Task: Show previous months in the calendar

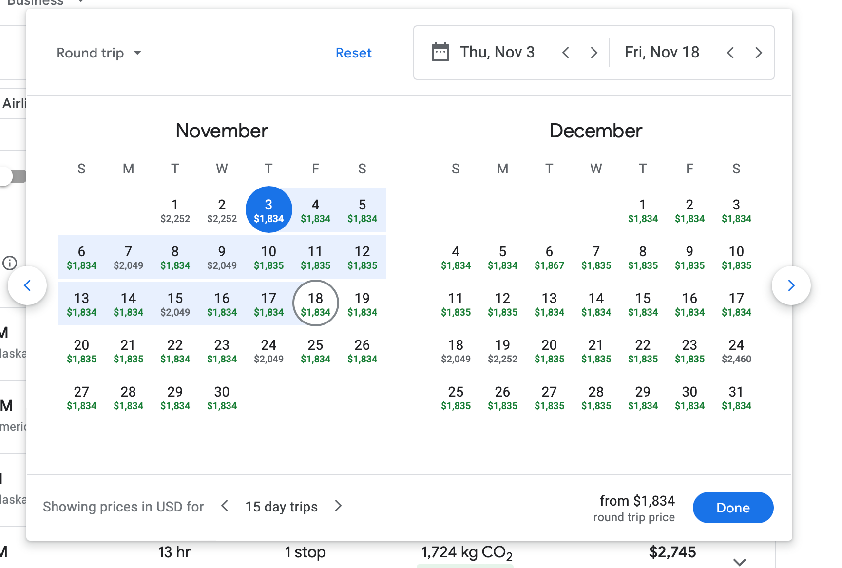Action: pyautogui.click(x=27, y=285)
